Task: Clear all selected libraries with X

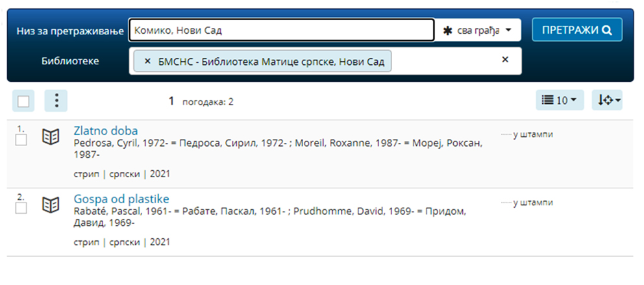Action: [x=506, y=60]
